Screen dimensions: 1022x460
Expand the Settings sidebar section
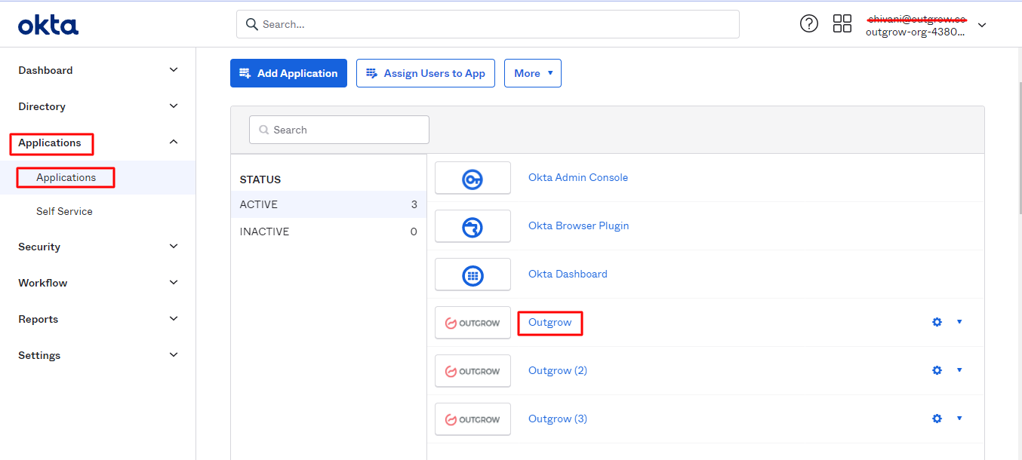click(174, 355)
